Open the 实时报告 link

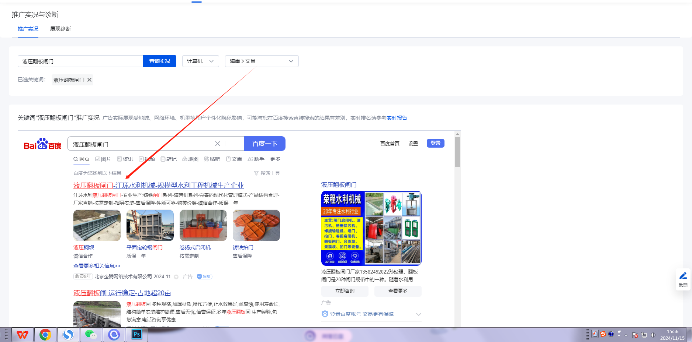pos(397,118)
